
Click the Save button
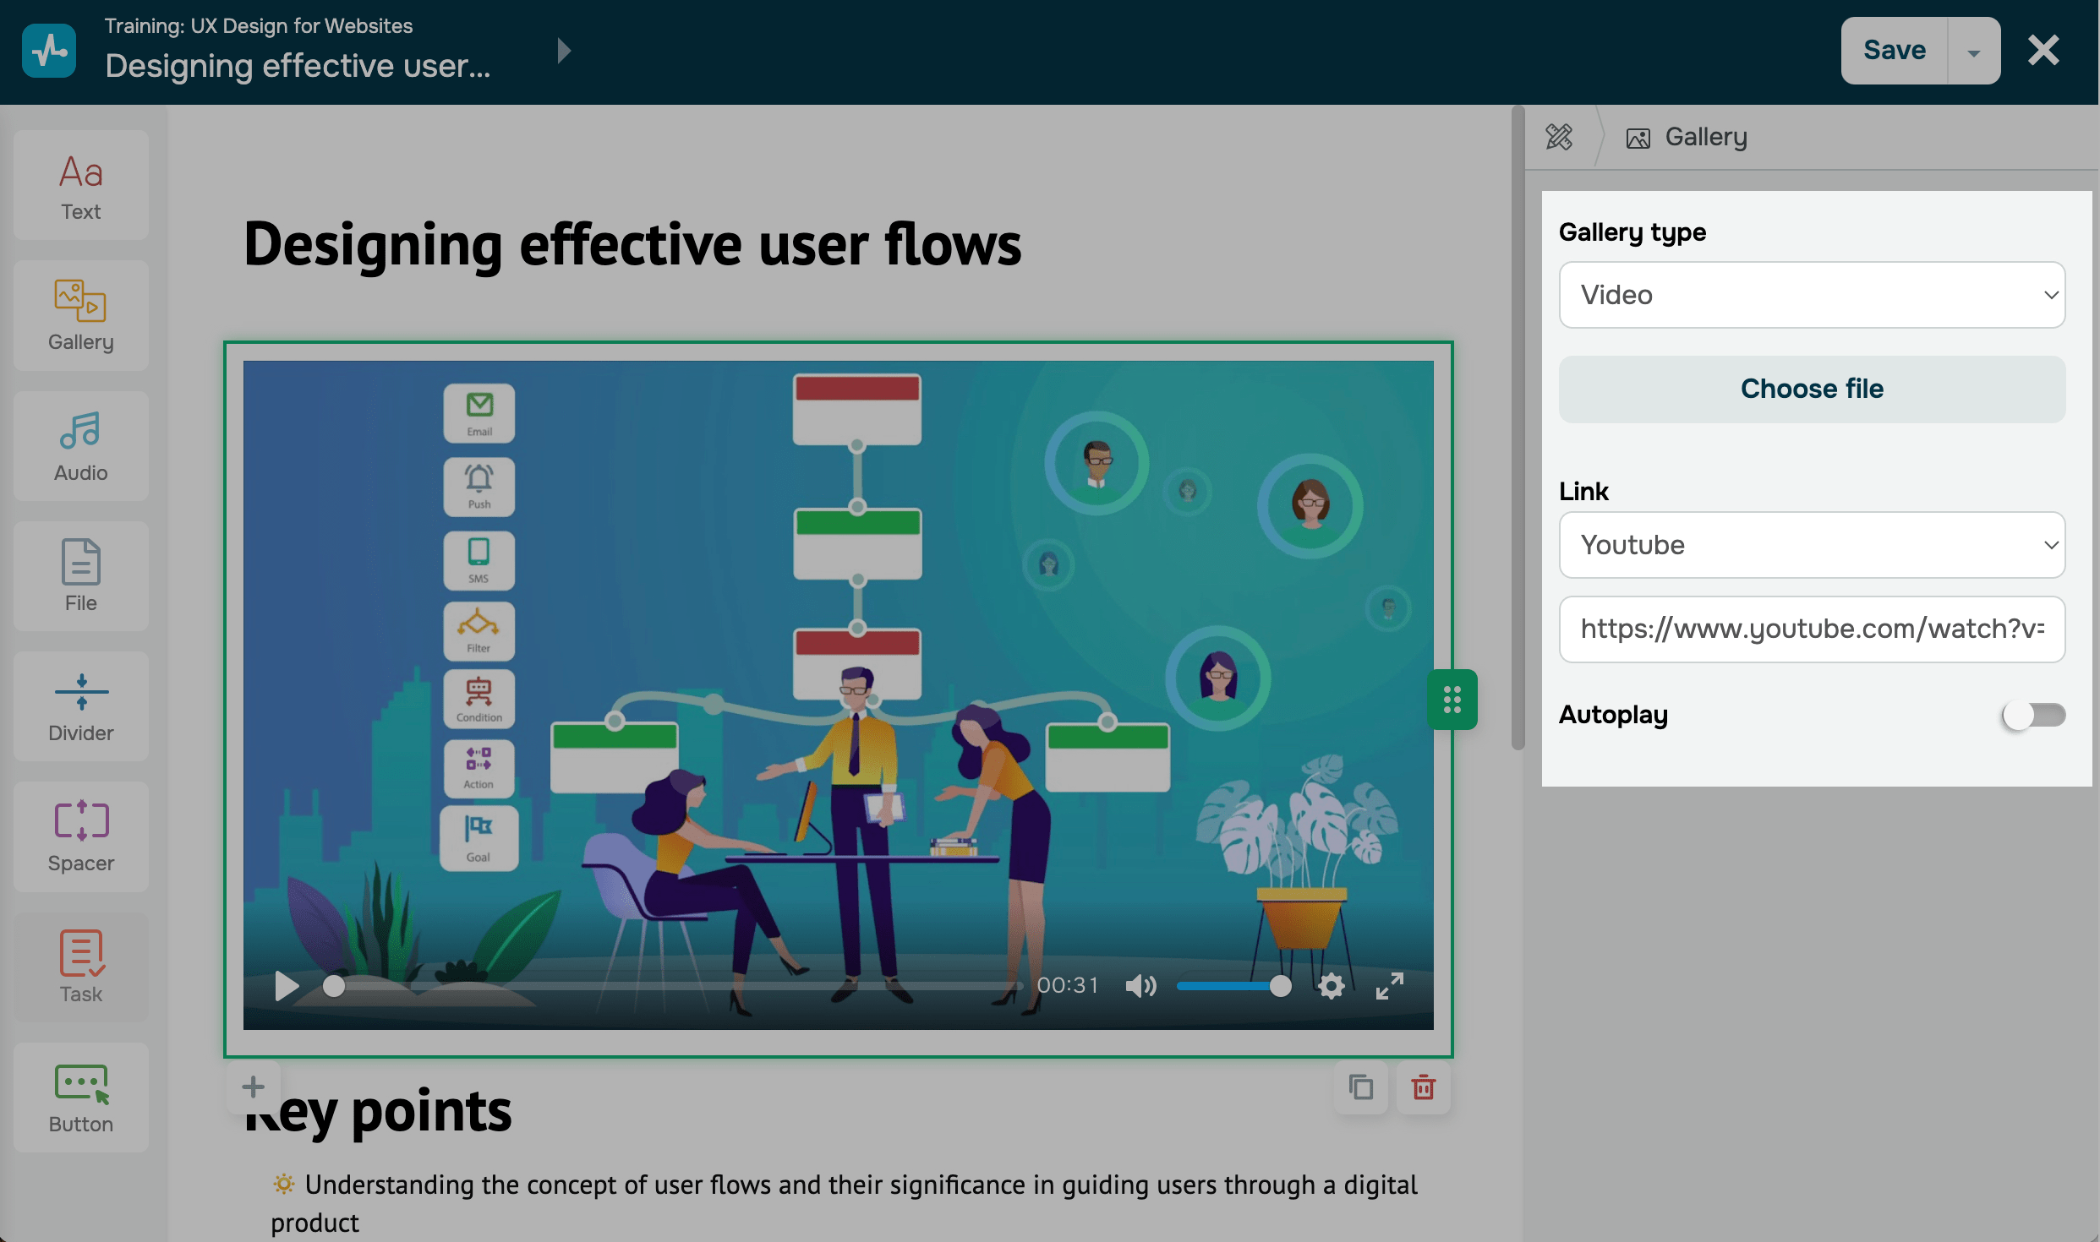(x=1895, y=51)
